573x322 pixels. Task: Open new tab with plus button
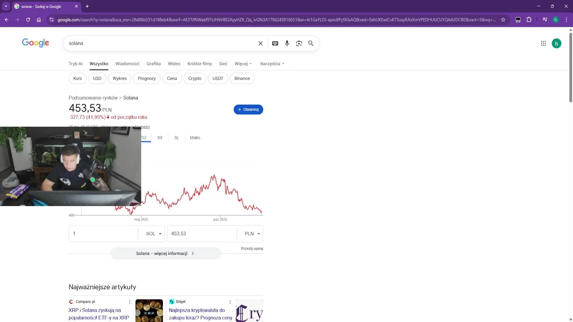pyautogui.click(x=87, y=6)
